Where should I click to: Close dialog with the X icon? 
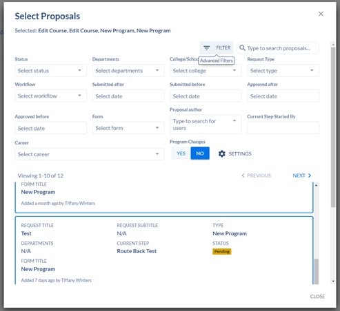click(321, 14)
